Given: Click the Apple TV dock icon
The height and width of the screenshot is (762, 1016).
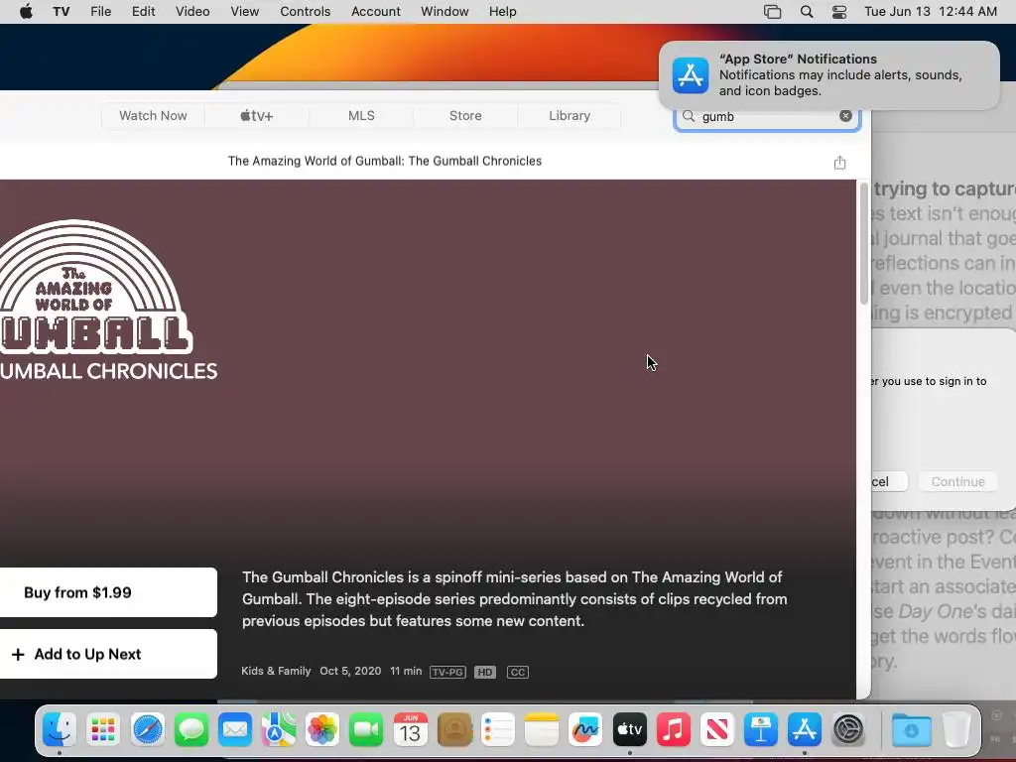Looking at the screenshot, I should [629, 729].
